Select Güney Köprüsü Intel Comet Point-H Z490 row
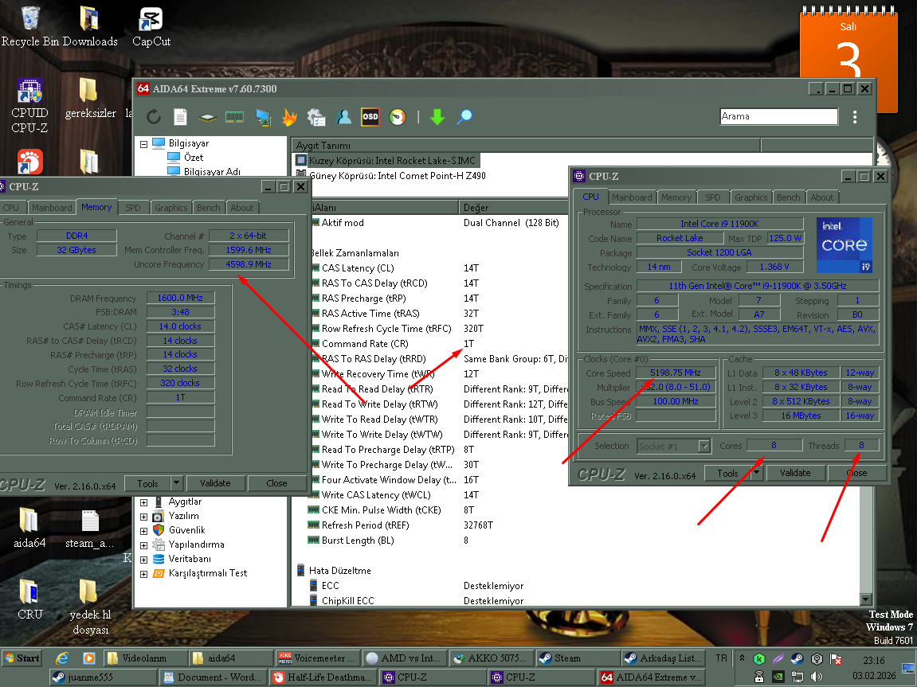 pos(397,176)
